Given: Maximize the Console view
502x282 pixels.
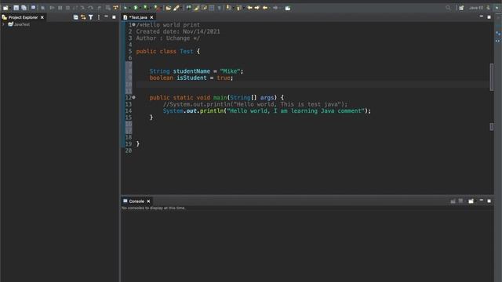Looking at the screenshot, I should coord(489,201).
